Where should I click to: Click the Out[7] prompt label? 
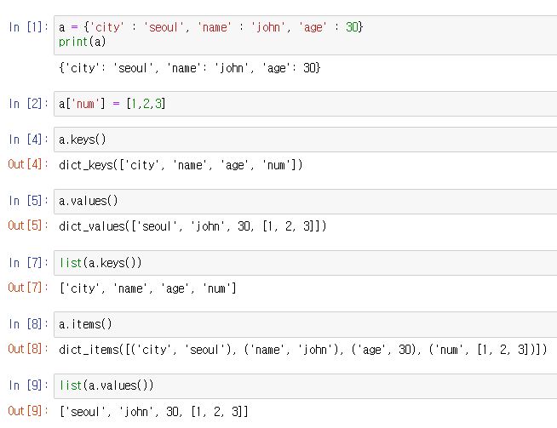coord(28,288)
